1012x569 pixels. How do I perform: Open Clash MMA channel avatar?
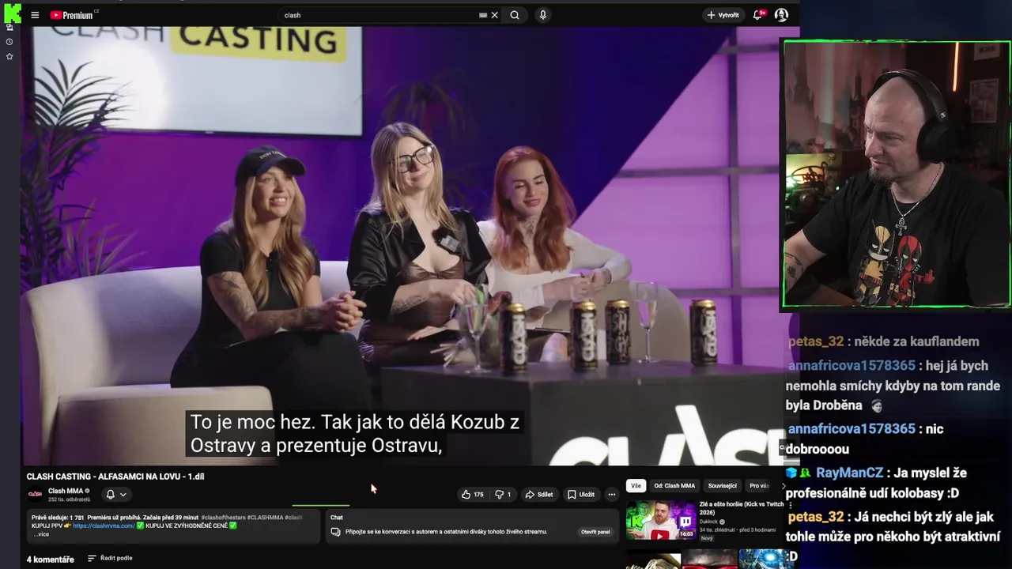(x=35, y=494)
